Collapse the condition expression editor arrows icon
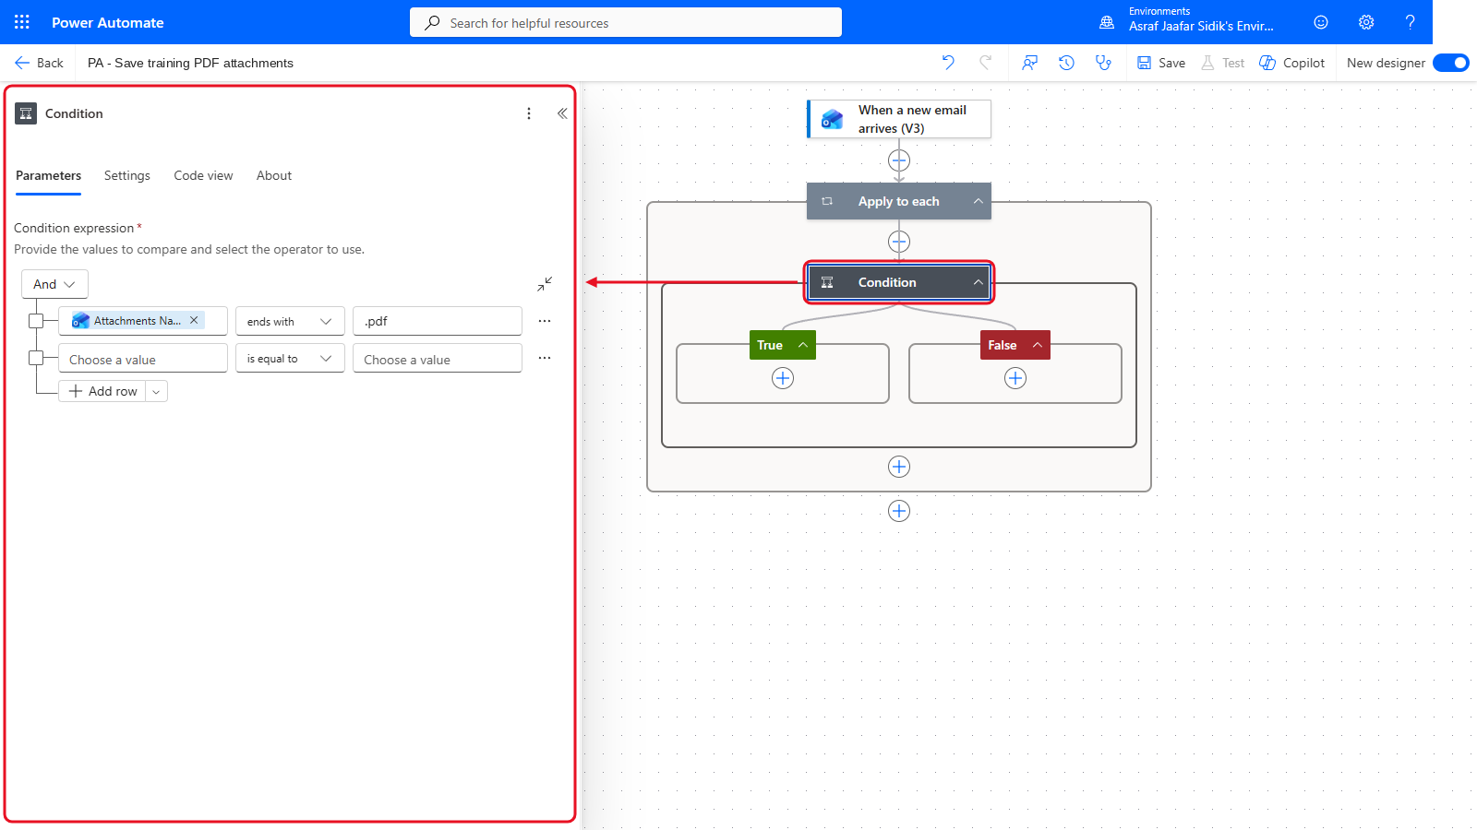This screenshot has height=830, width=1477. (x=545, y=284)
